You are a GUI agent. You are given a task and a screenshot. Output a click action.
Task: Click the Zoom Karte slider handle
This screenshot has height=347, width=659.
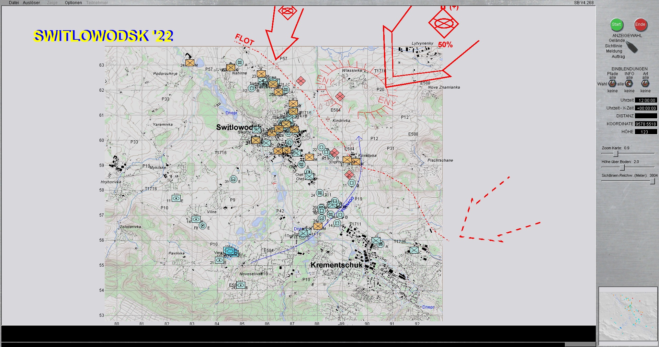point(616,153)
